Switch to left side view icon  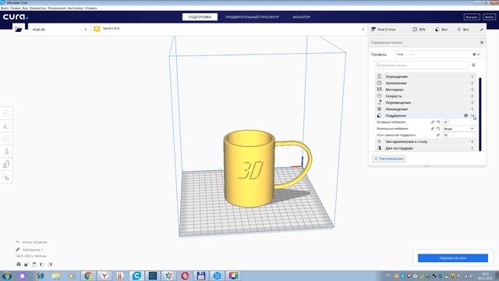coord(41,265)
